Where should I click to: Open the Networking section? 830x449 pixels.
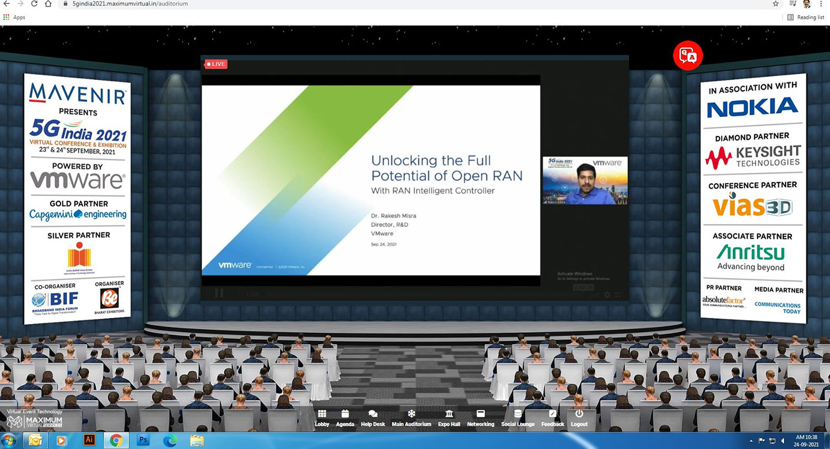(480, 418)
